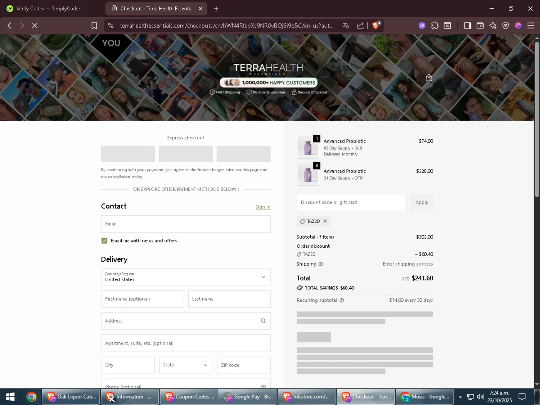Switch to mlsstore.com taskbar window

[307, 397]
